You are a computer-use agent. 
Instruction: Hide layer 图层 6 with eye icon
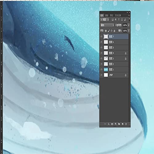[x=101, y=42]
